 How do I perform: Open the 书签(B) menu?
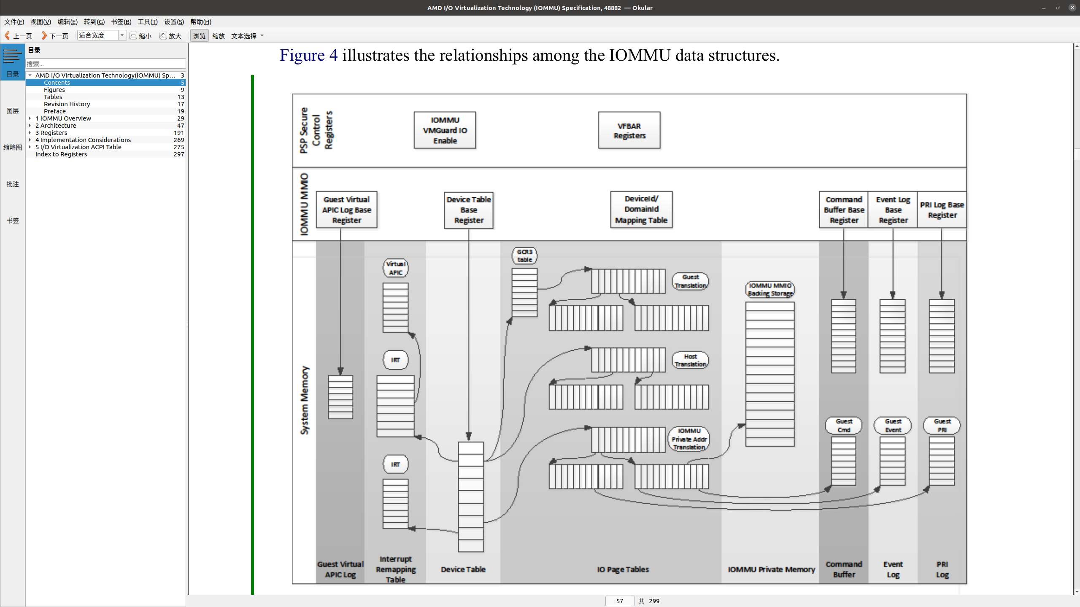(121, 22)
